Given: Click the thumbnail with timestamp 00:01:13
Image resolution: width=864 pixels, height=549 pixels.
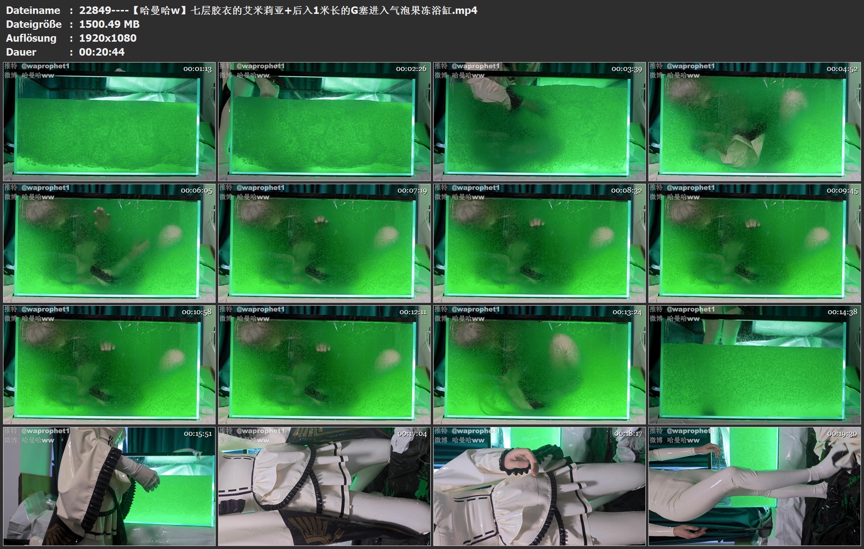Looking at the screenshot, I should click(x=109, y=121).
